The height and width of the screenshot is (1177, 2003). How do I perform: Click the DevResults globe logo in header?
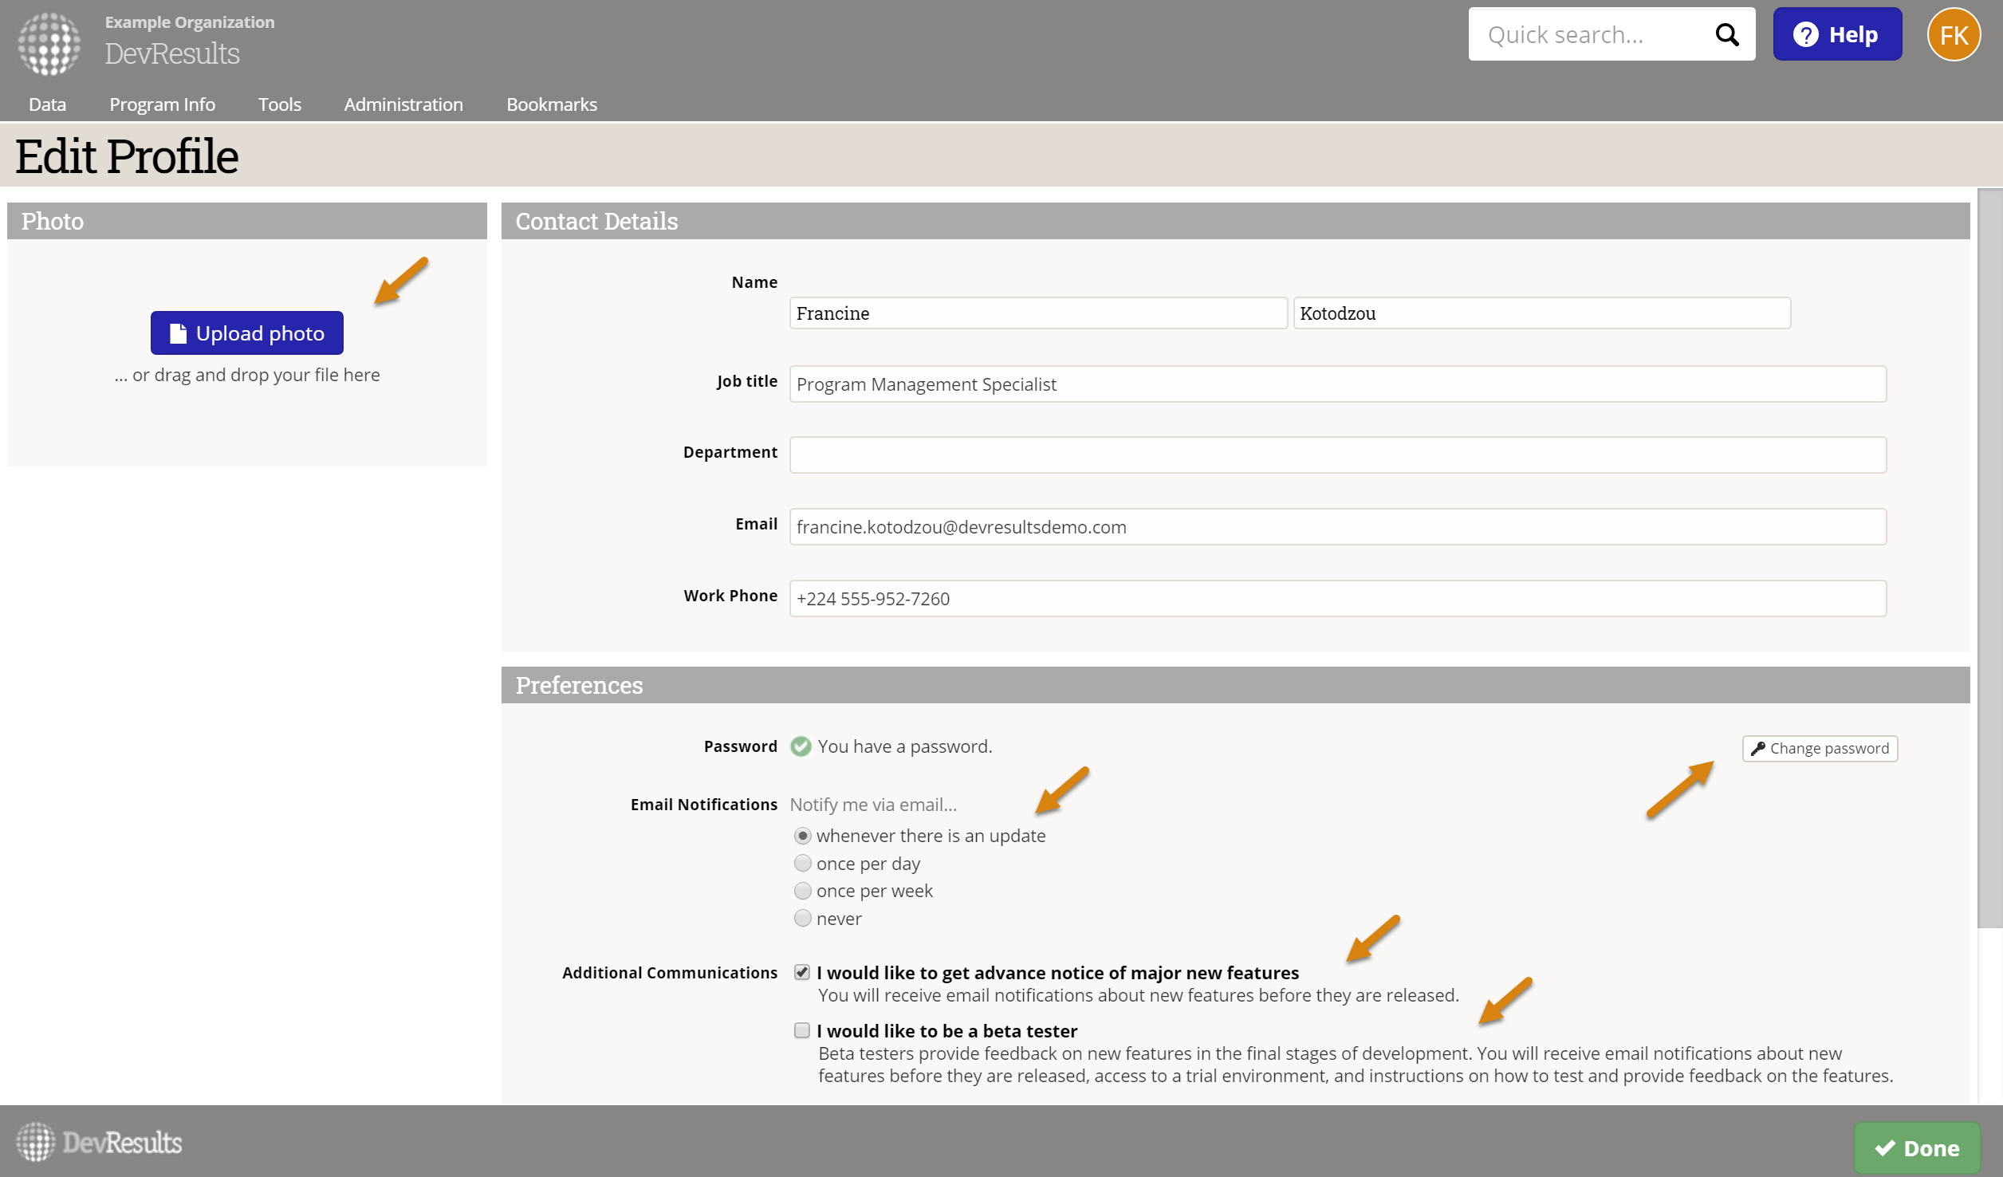(49, 44)
